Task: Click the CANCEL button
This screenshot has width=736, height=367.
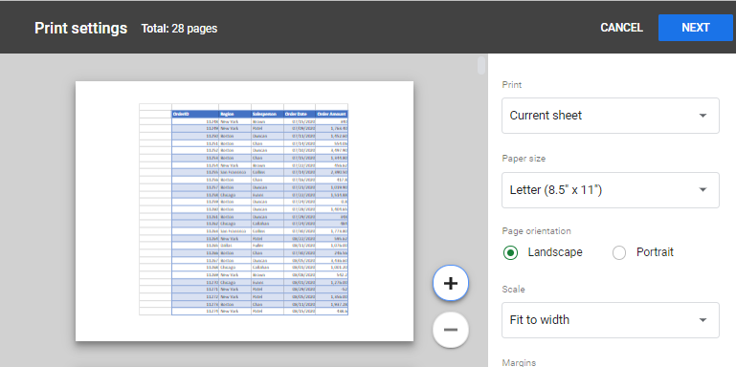Action: click(x=621, y=28)
